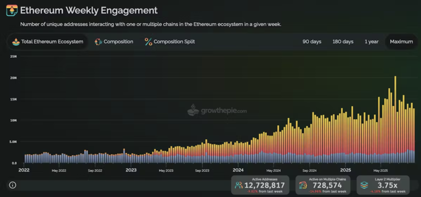This screenshot has height=197, width=421.
Task: Select the 1 year timeframe
Action: (372, 41)
